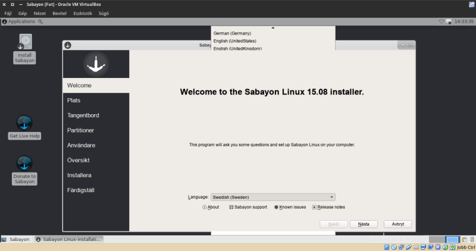Click the VirtualBox optical drive indicator
The height and width of the screenshot is (251, 476).
pos(394,247)
